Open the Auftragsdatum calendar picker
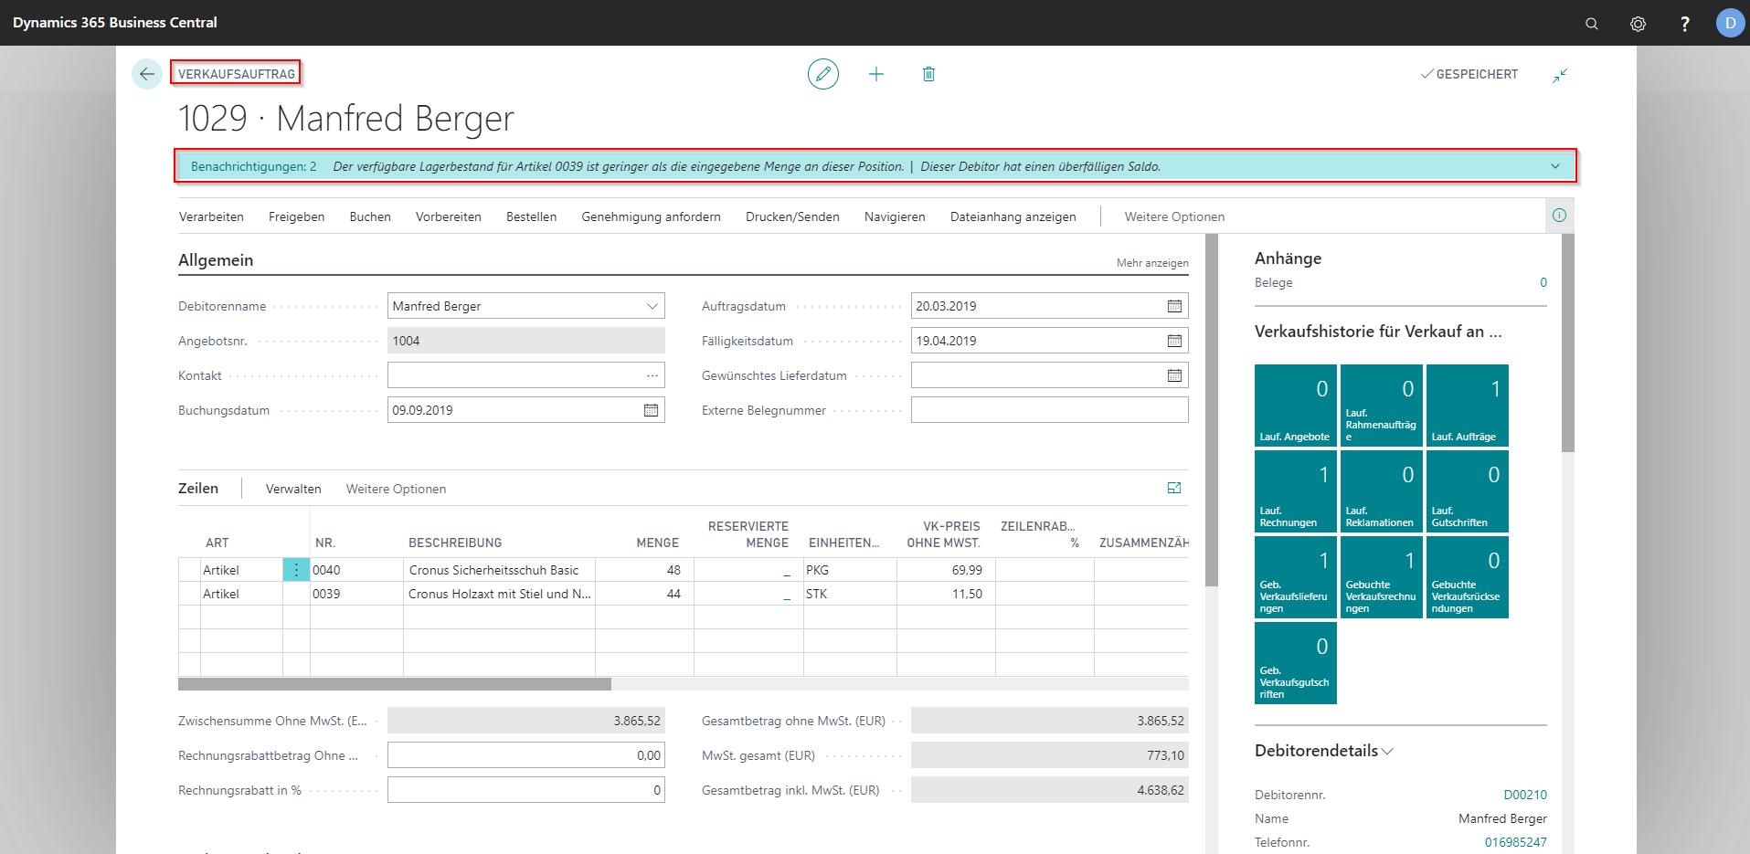 click(x=1174, y=306)
